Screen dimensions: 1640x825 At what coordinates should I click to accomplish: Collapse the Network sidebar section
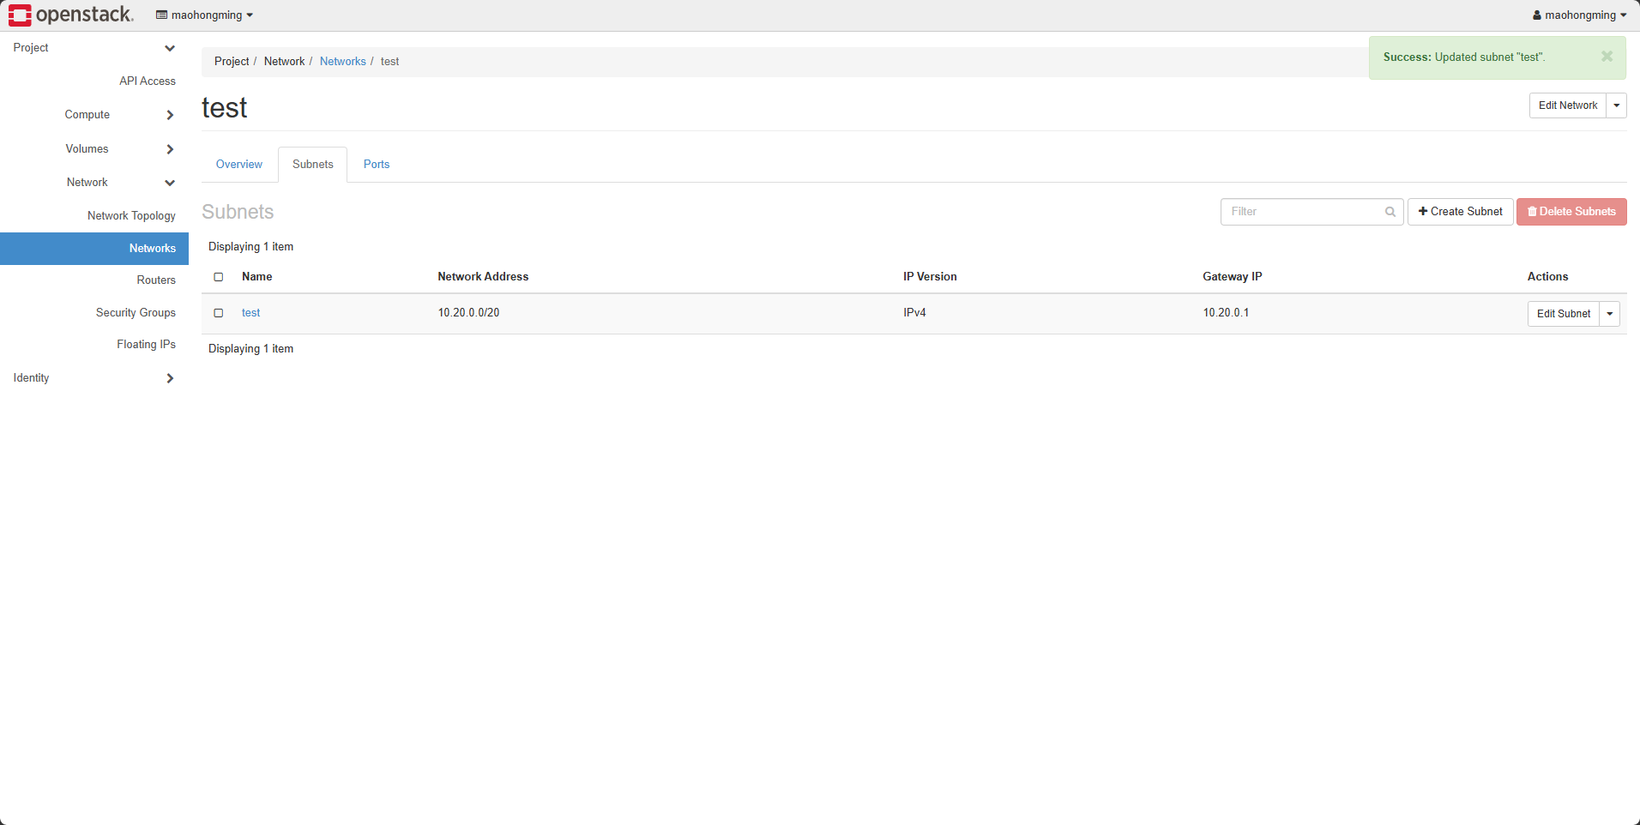pyautogui.click(x=94, y=183)
